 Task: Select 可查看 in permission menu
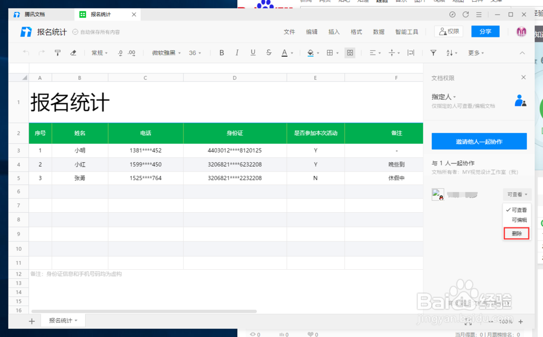[516, 210]
